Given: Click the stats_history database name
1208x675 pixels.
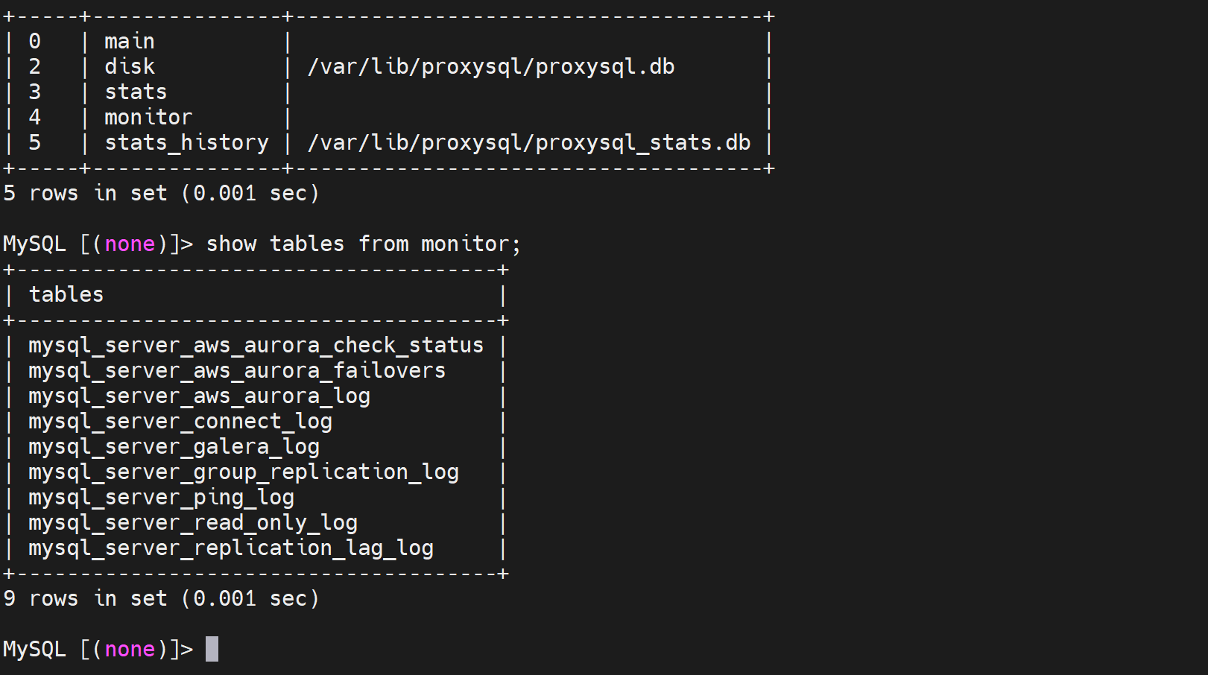Looking at the screenshot, I should click(186, 143).
